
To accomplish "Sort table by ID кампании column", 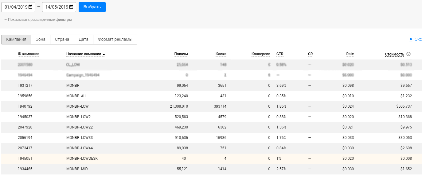I will pos(29,54).
